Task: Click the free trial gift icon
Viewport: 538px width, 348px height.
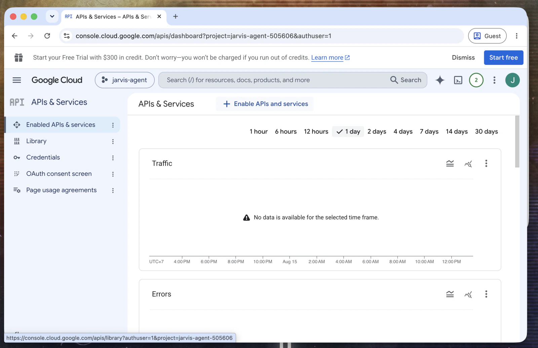Action: point(18,57)
